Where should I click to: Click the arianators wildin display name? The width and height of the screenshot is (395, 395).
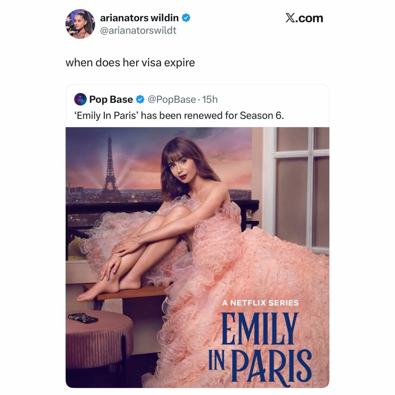(139, 18)
